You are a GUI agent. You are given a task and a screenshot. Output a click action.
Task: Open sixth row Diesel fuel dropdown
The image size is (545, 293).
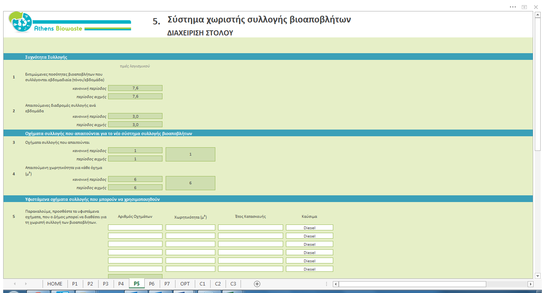pyautogui.click(x=310, y=269)
